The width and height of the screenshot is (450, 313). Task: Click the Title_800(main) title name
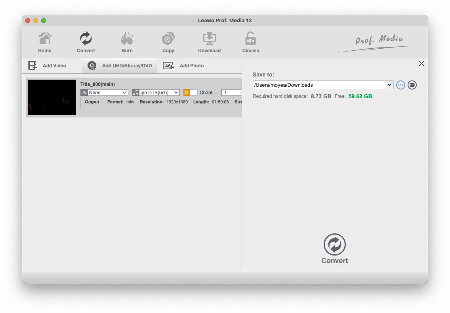click(97, 84)
